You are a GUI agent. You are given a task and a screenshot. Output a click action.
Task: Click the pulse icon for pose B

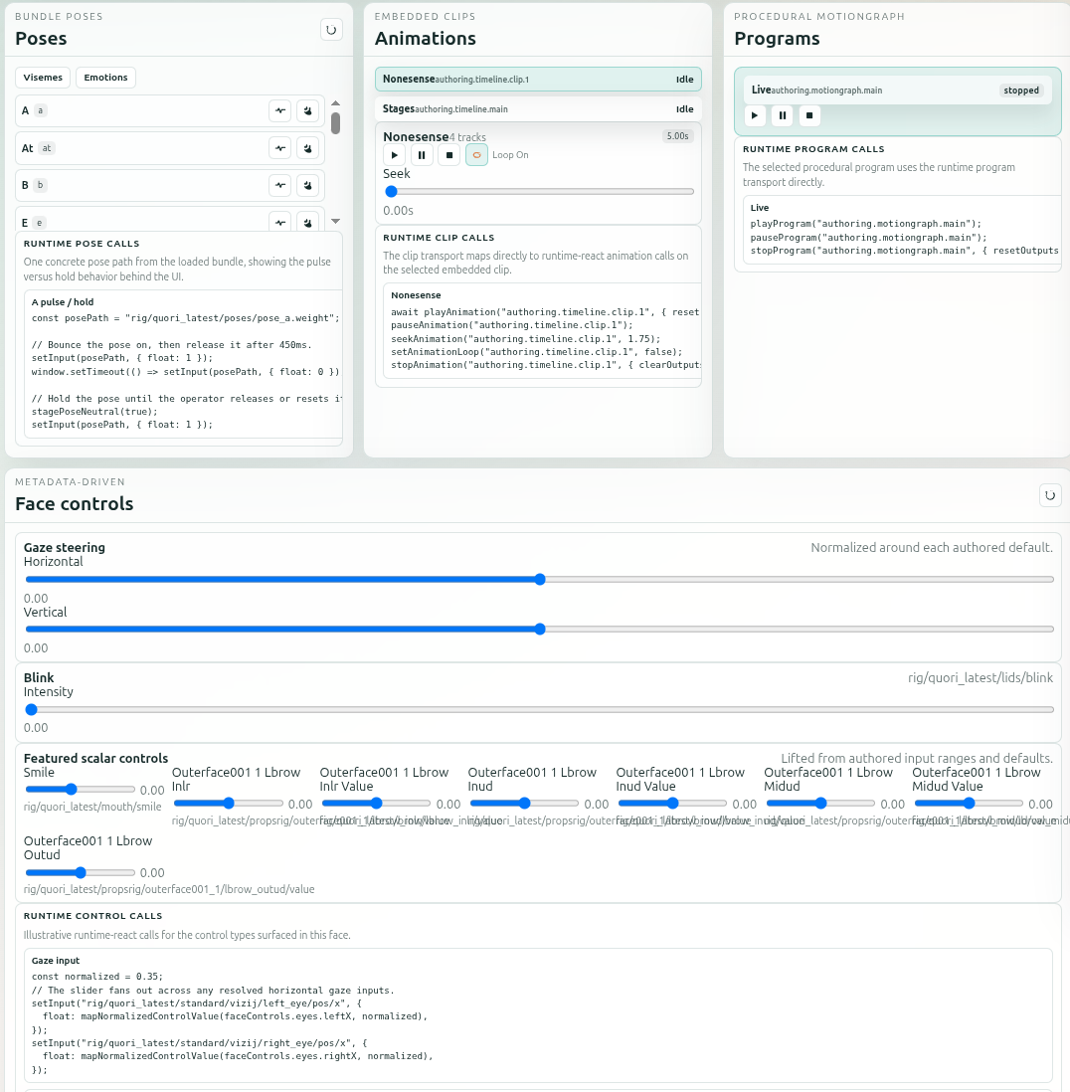pyautogui.click(x=280, y=185)
